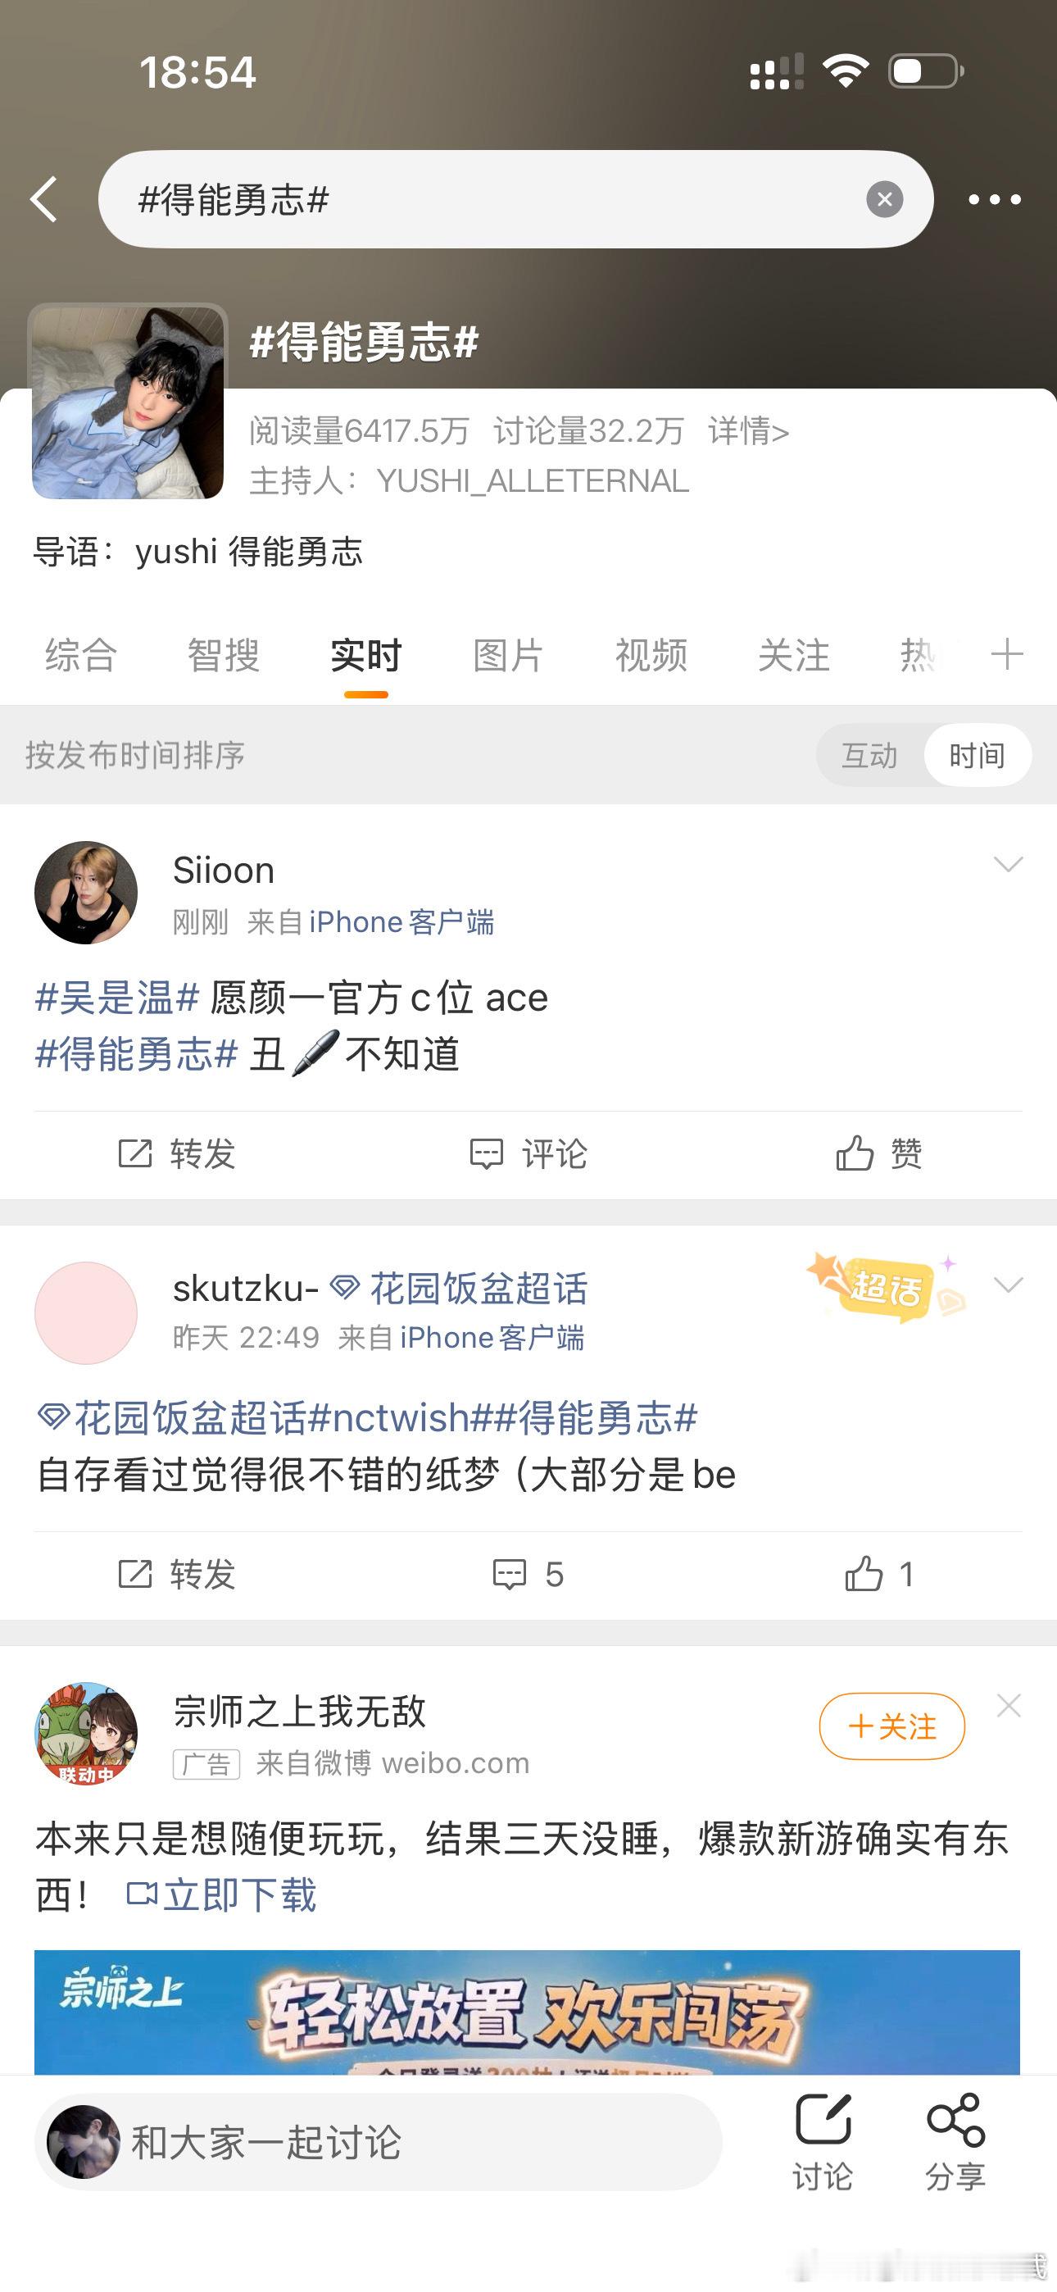Like Siioon's post with thumbs-up
This screenshot has height=2292, width=1057.
tap(878, 1154)
